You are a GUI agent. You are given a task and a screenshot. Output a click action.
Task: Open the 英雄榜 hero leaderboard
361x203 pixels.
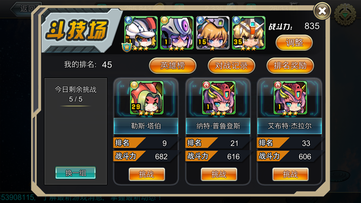173,65
